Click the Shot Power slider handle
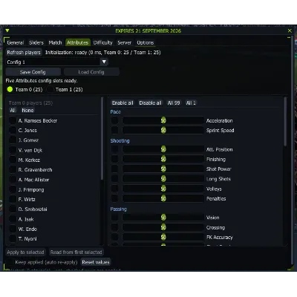The width and height of the screenshot is (297, 297). pyautogui.click(x=163, y=169)
